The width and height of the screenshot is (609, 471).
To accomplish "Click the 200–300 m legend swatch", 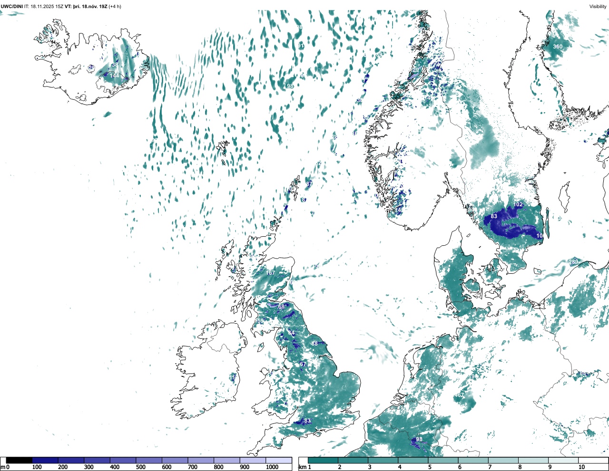I will pos(71,461).
